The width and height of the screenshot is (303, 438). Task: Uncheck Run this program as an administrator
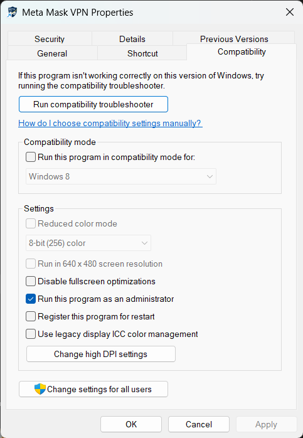[31, 299]
